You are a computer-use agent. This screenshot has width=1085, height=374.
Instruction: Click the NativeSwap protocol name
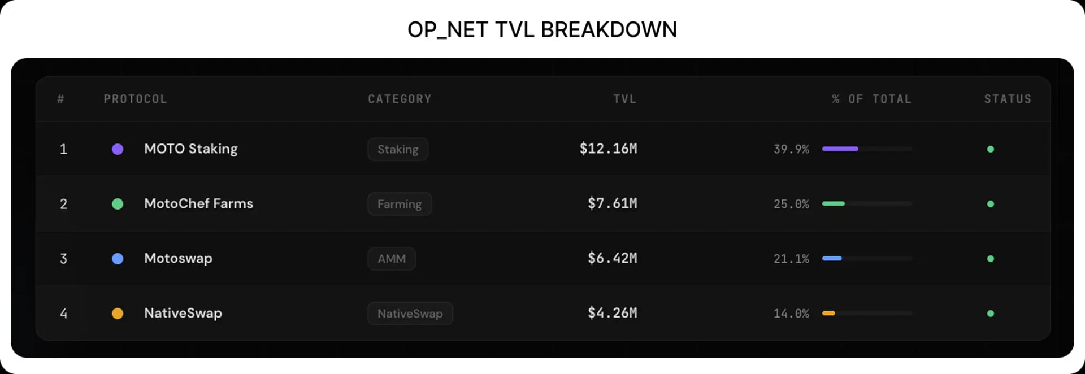[183, 313]
